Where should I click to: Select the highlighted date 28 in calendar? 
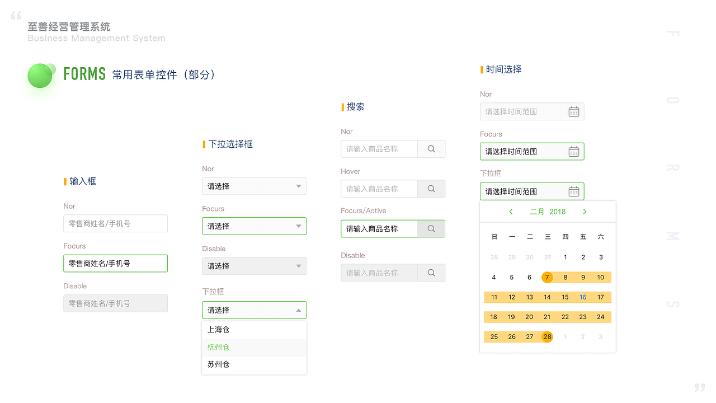point(547,336)
